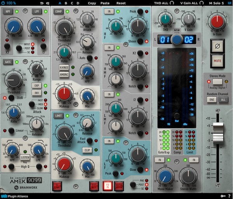
Task: Switch Stereo Mode Analog/Digital button
Action: pos(217,82)
